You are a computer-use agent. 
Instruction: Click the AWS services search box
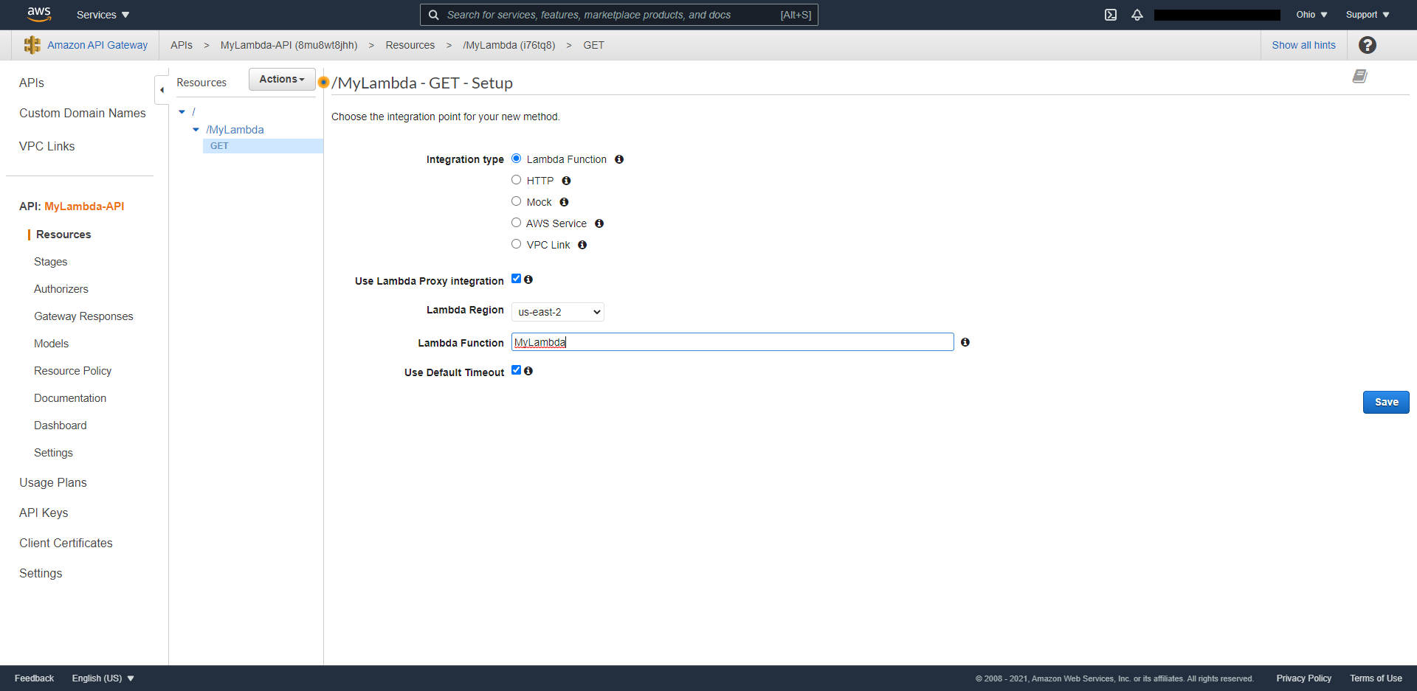point(618,15)
